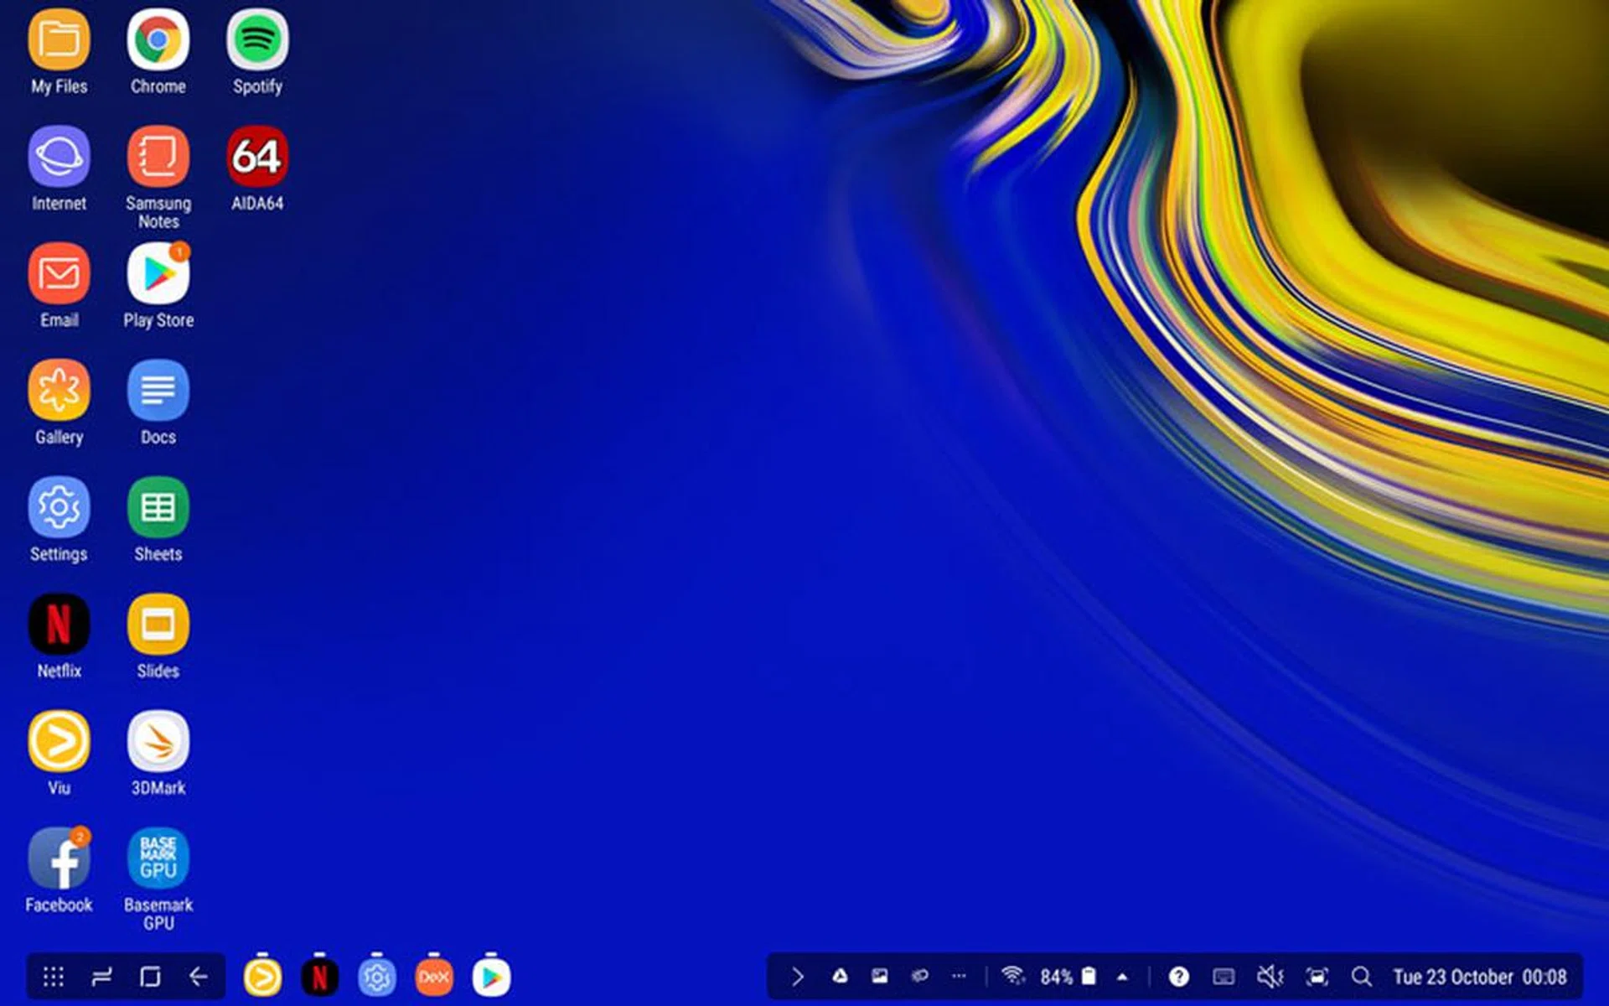Image resolution: width=1609 pixels, height=1006 pixels.
Task: Open the Viu desktop shortcut
Action: point(59,742)
